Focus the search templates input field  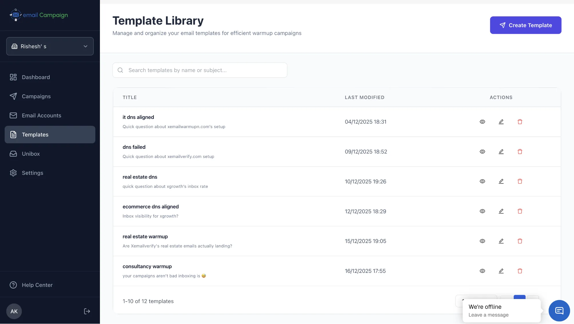(x=200, y=70)
